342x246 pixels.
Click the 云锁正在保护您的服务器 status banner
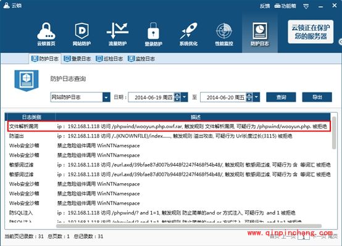click(311, 32)
